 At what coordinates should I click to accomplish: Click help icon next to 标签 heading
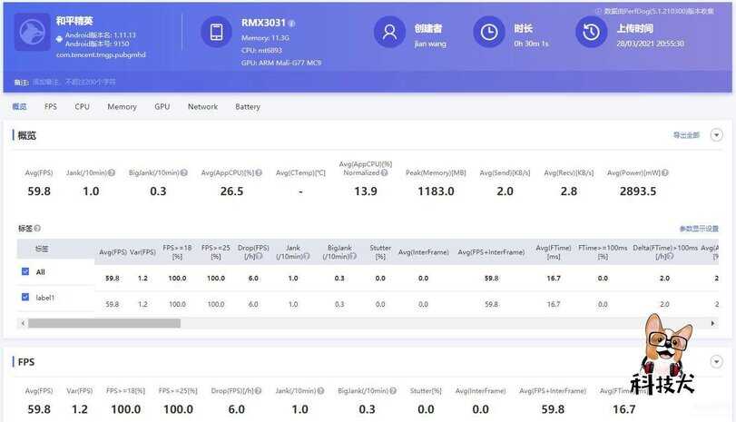click(37, 228)
